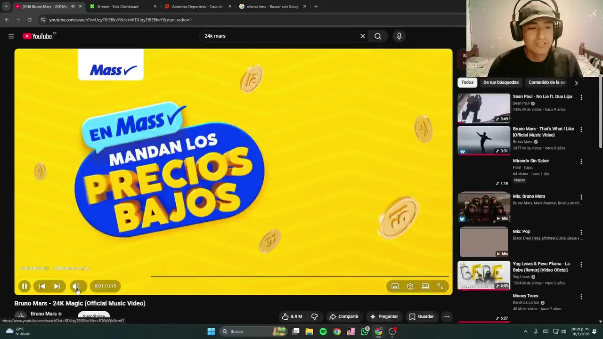Open the YouTube hamburger guide menu
Image resolution: width=603 pixels, height=339 pixels.
click(11, 36)
